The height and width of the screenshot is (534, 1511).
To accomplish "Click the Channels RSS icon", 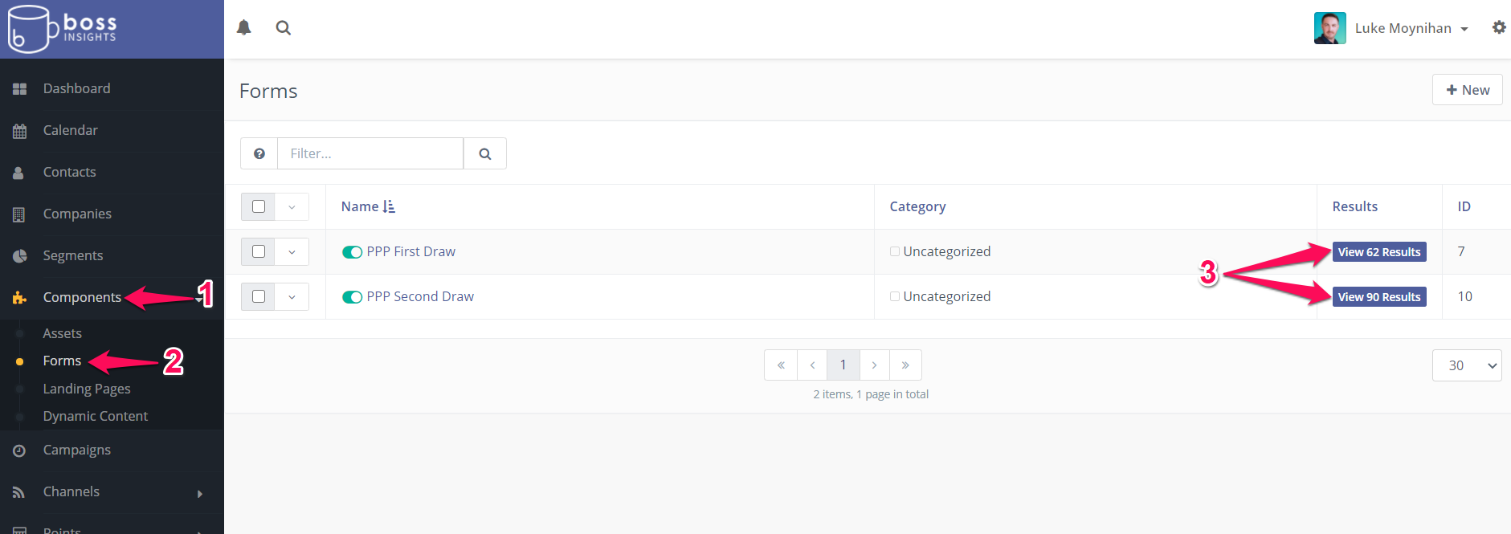I will tap(18, 492).
